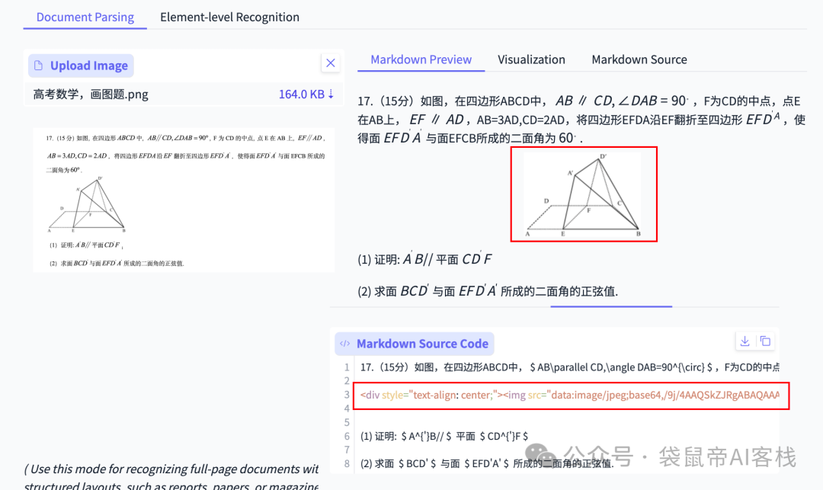Click the preview line (2) 求面 BCD'
Screen dimensions: 823x490
click(488, 291)
